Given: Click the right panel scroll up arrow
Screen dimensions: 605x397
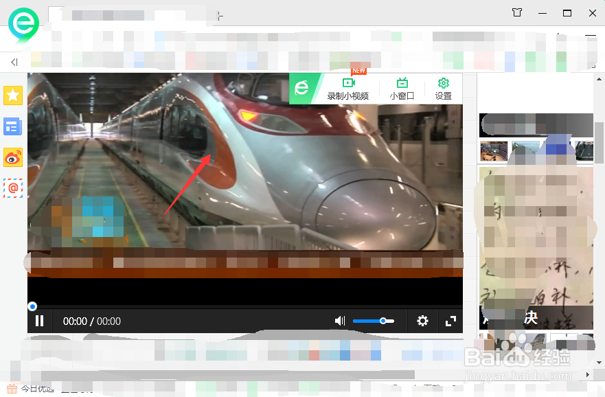Looking at the screenshot, I should [599, 80].
